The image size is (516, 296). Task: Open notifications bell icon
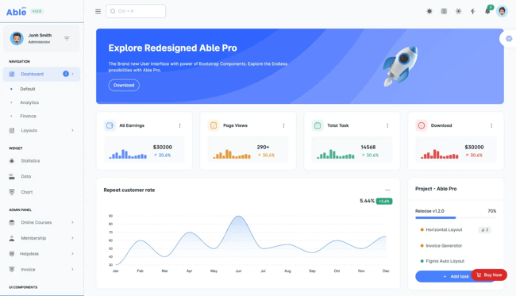(487, 11)
